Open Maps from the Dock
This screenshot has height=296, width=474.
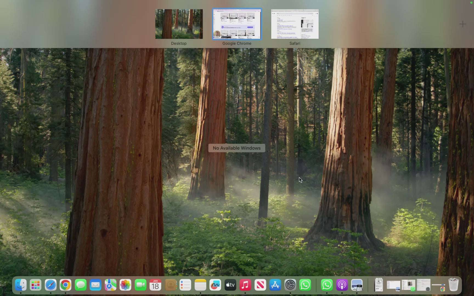pos(111,285)
